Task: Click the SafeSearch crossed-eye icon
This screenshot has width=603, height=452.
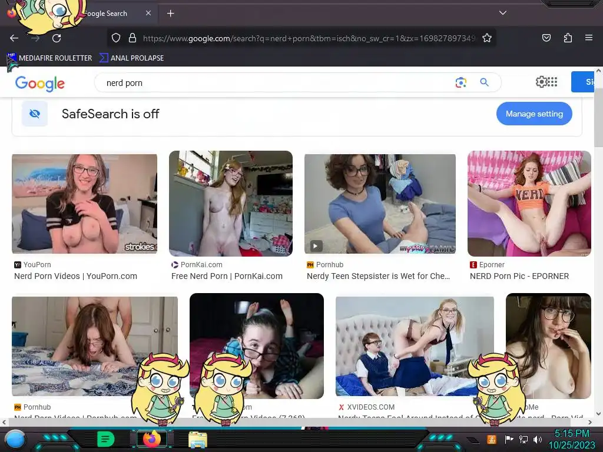Action: (35, 114)
